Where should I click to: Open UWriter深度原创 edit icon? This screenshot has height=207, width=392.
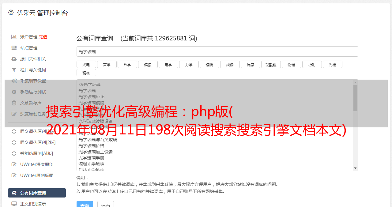[x=14, y=164]
